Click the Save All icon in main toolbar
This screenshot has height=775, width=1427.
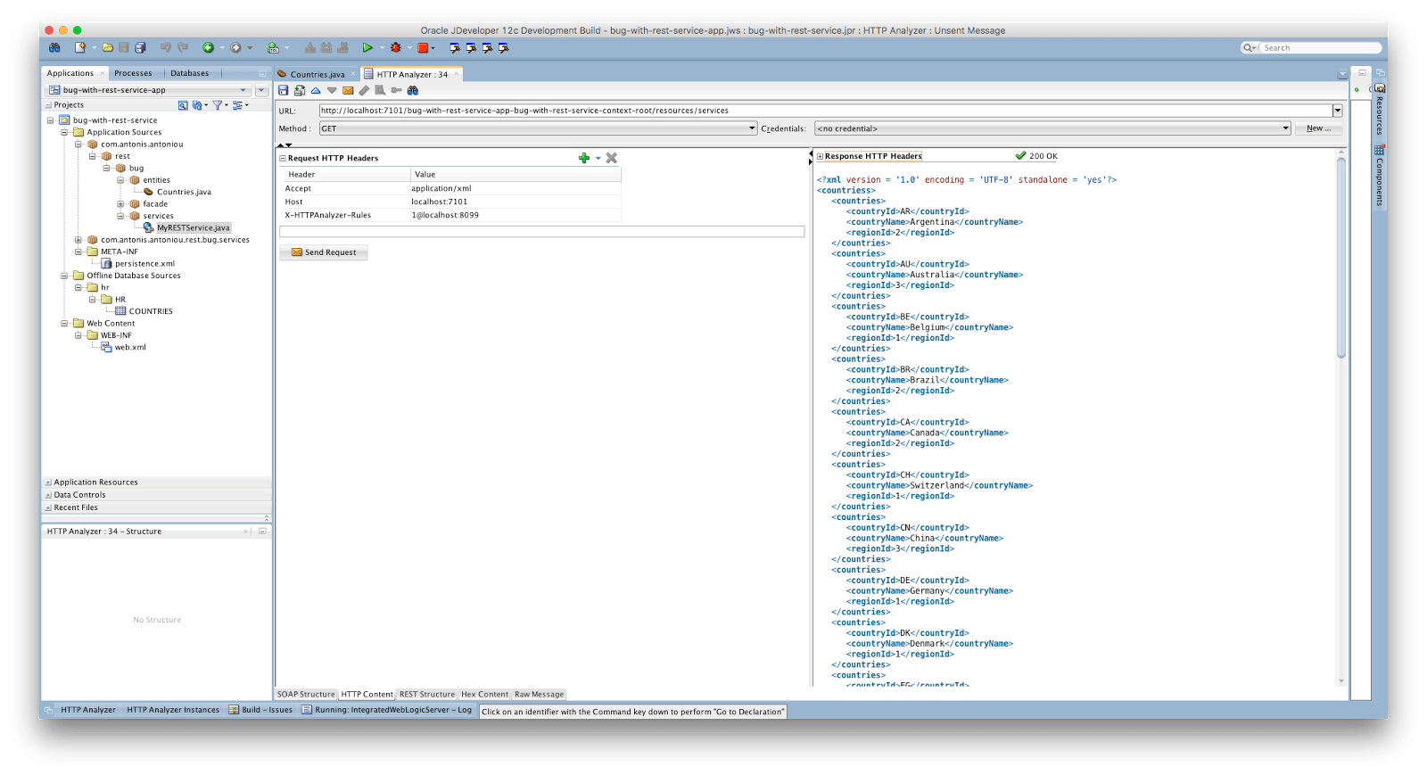point(140,48)
